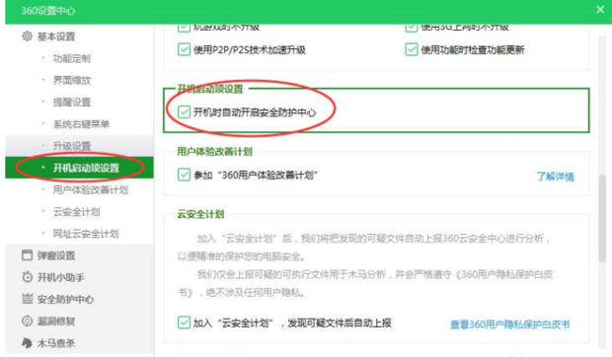The height and width of the screenshot is (357, 612).
Task: Select 云安全计划 in the sidebar
Action: (77, 212)
